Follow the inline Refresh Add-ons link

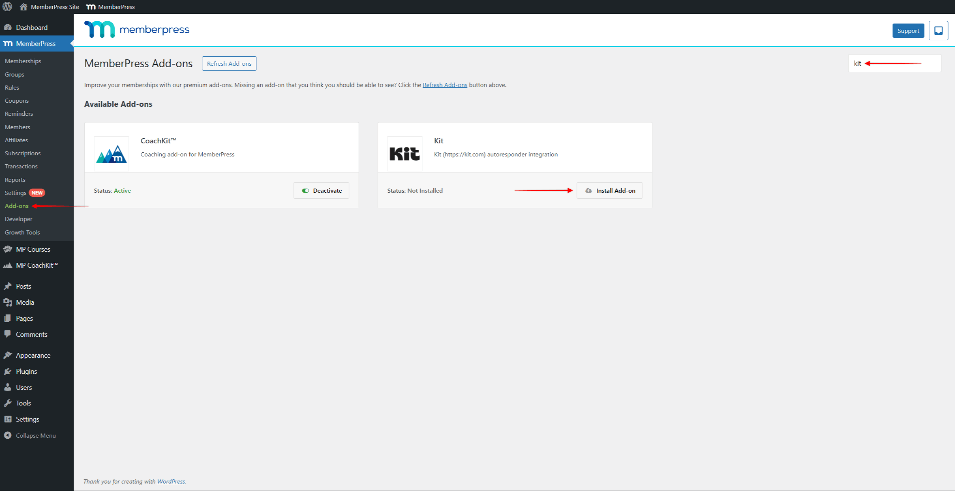point(444,85)
